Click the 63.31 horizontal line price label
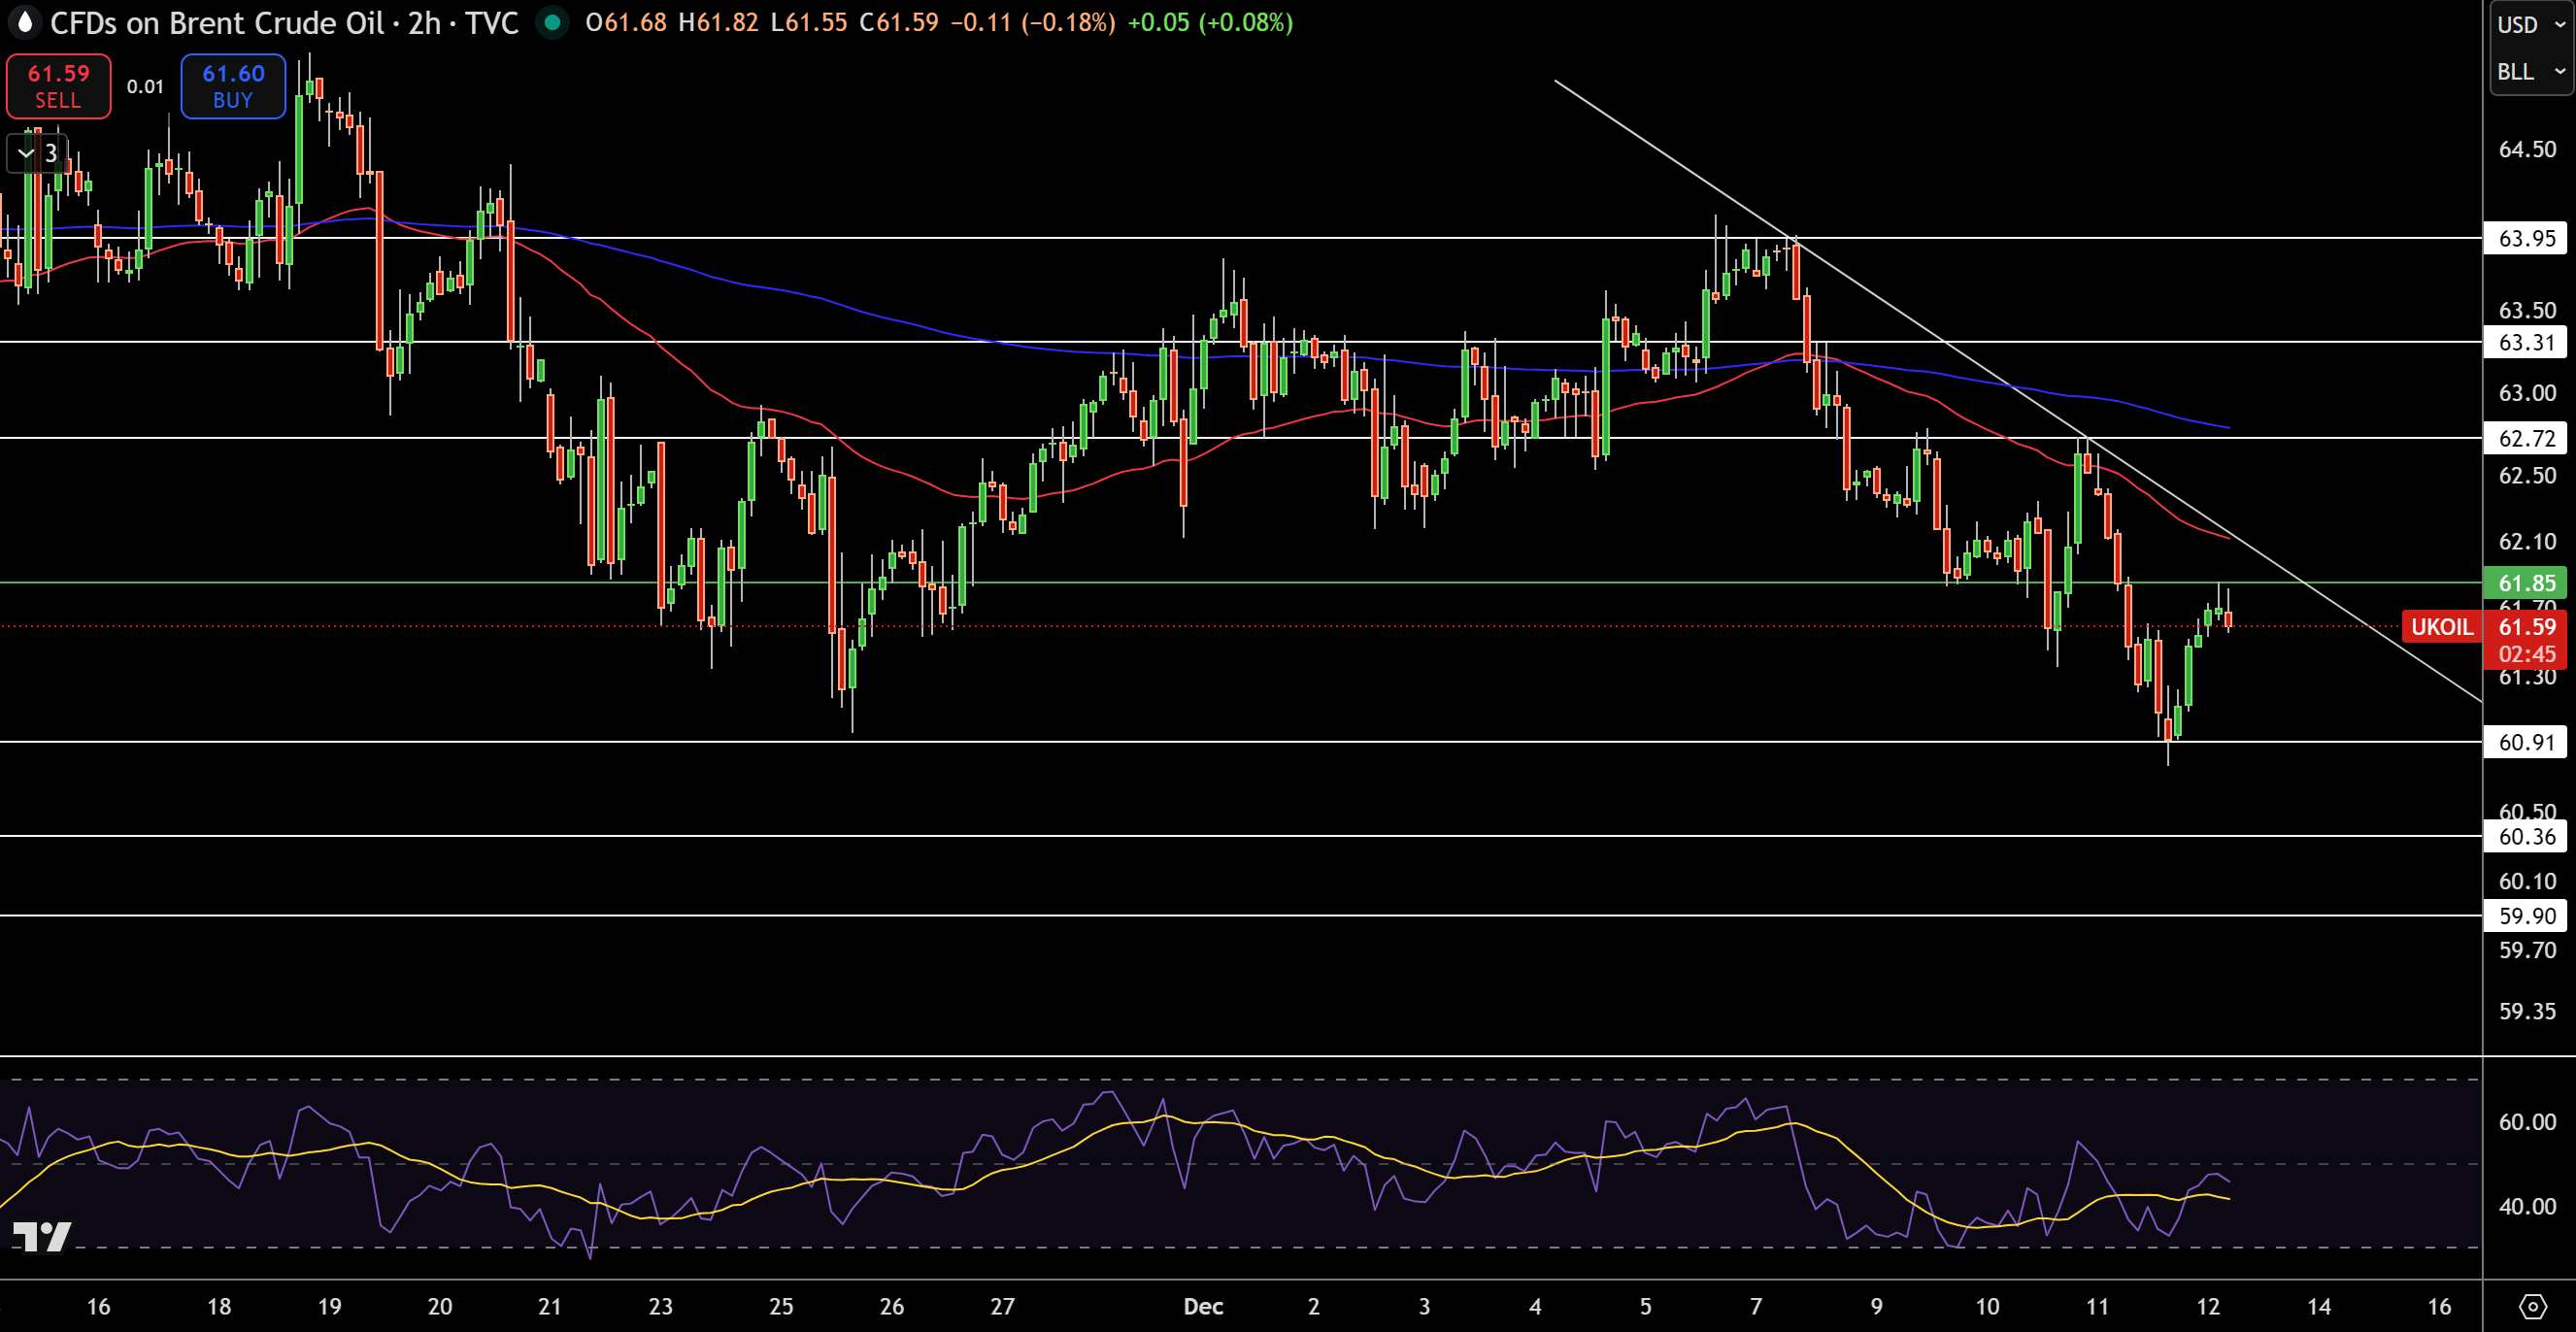Screen dimensions: 2576x1332 point(2526,342)
